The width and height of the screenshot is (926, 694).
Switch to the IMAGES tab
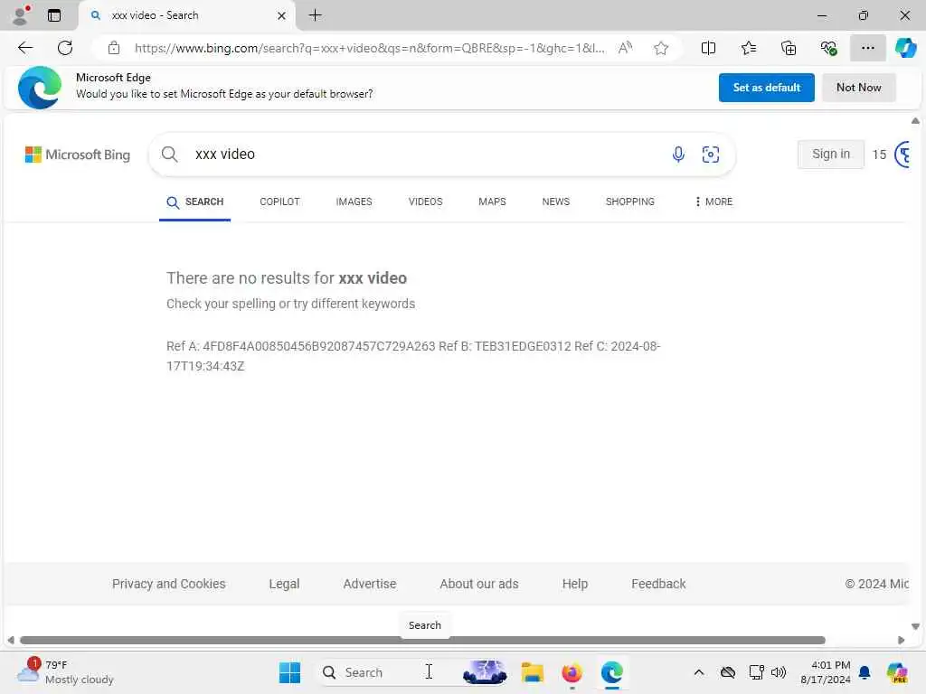[354, 202]
